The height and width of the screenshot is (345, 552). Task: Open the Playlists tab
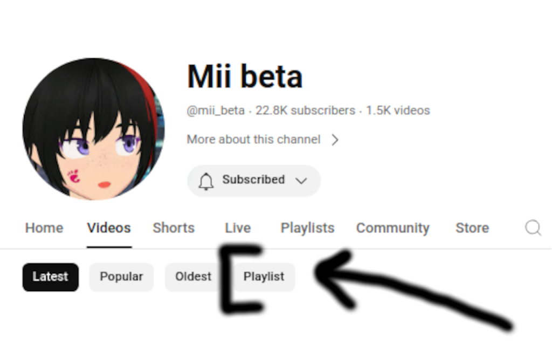click(307, 228)
